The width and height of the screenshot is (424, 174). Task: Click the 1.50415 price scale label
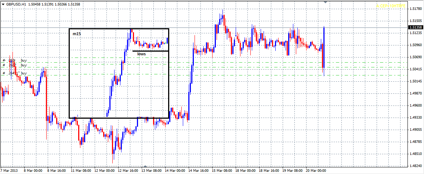pyautogui.click(x=414, y=69)
